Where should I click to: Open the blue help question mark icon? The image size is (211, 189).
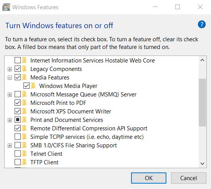[x=201, y=24]
